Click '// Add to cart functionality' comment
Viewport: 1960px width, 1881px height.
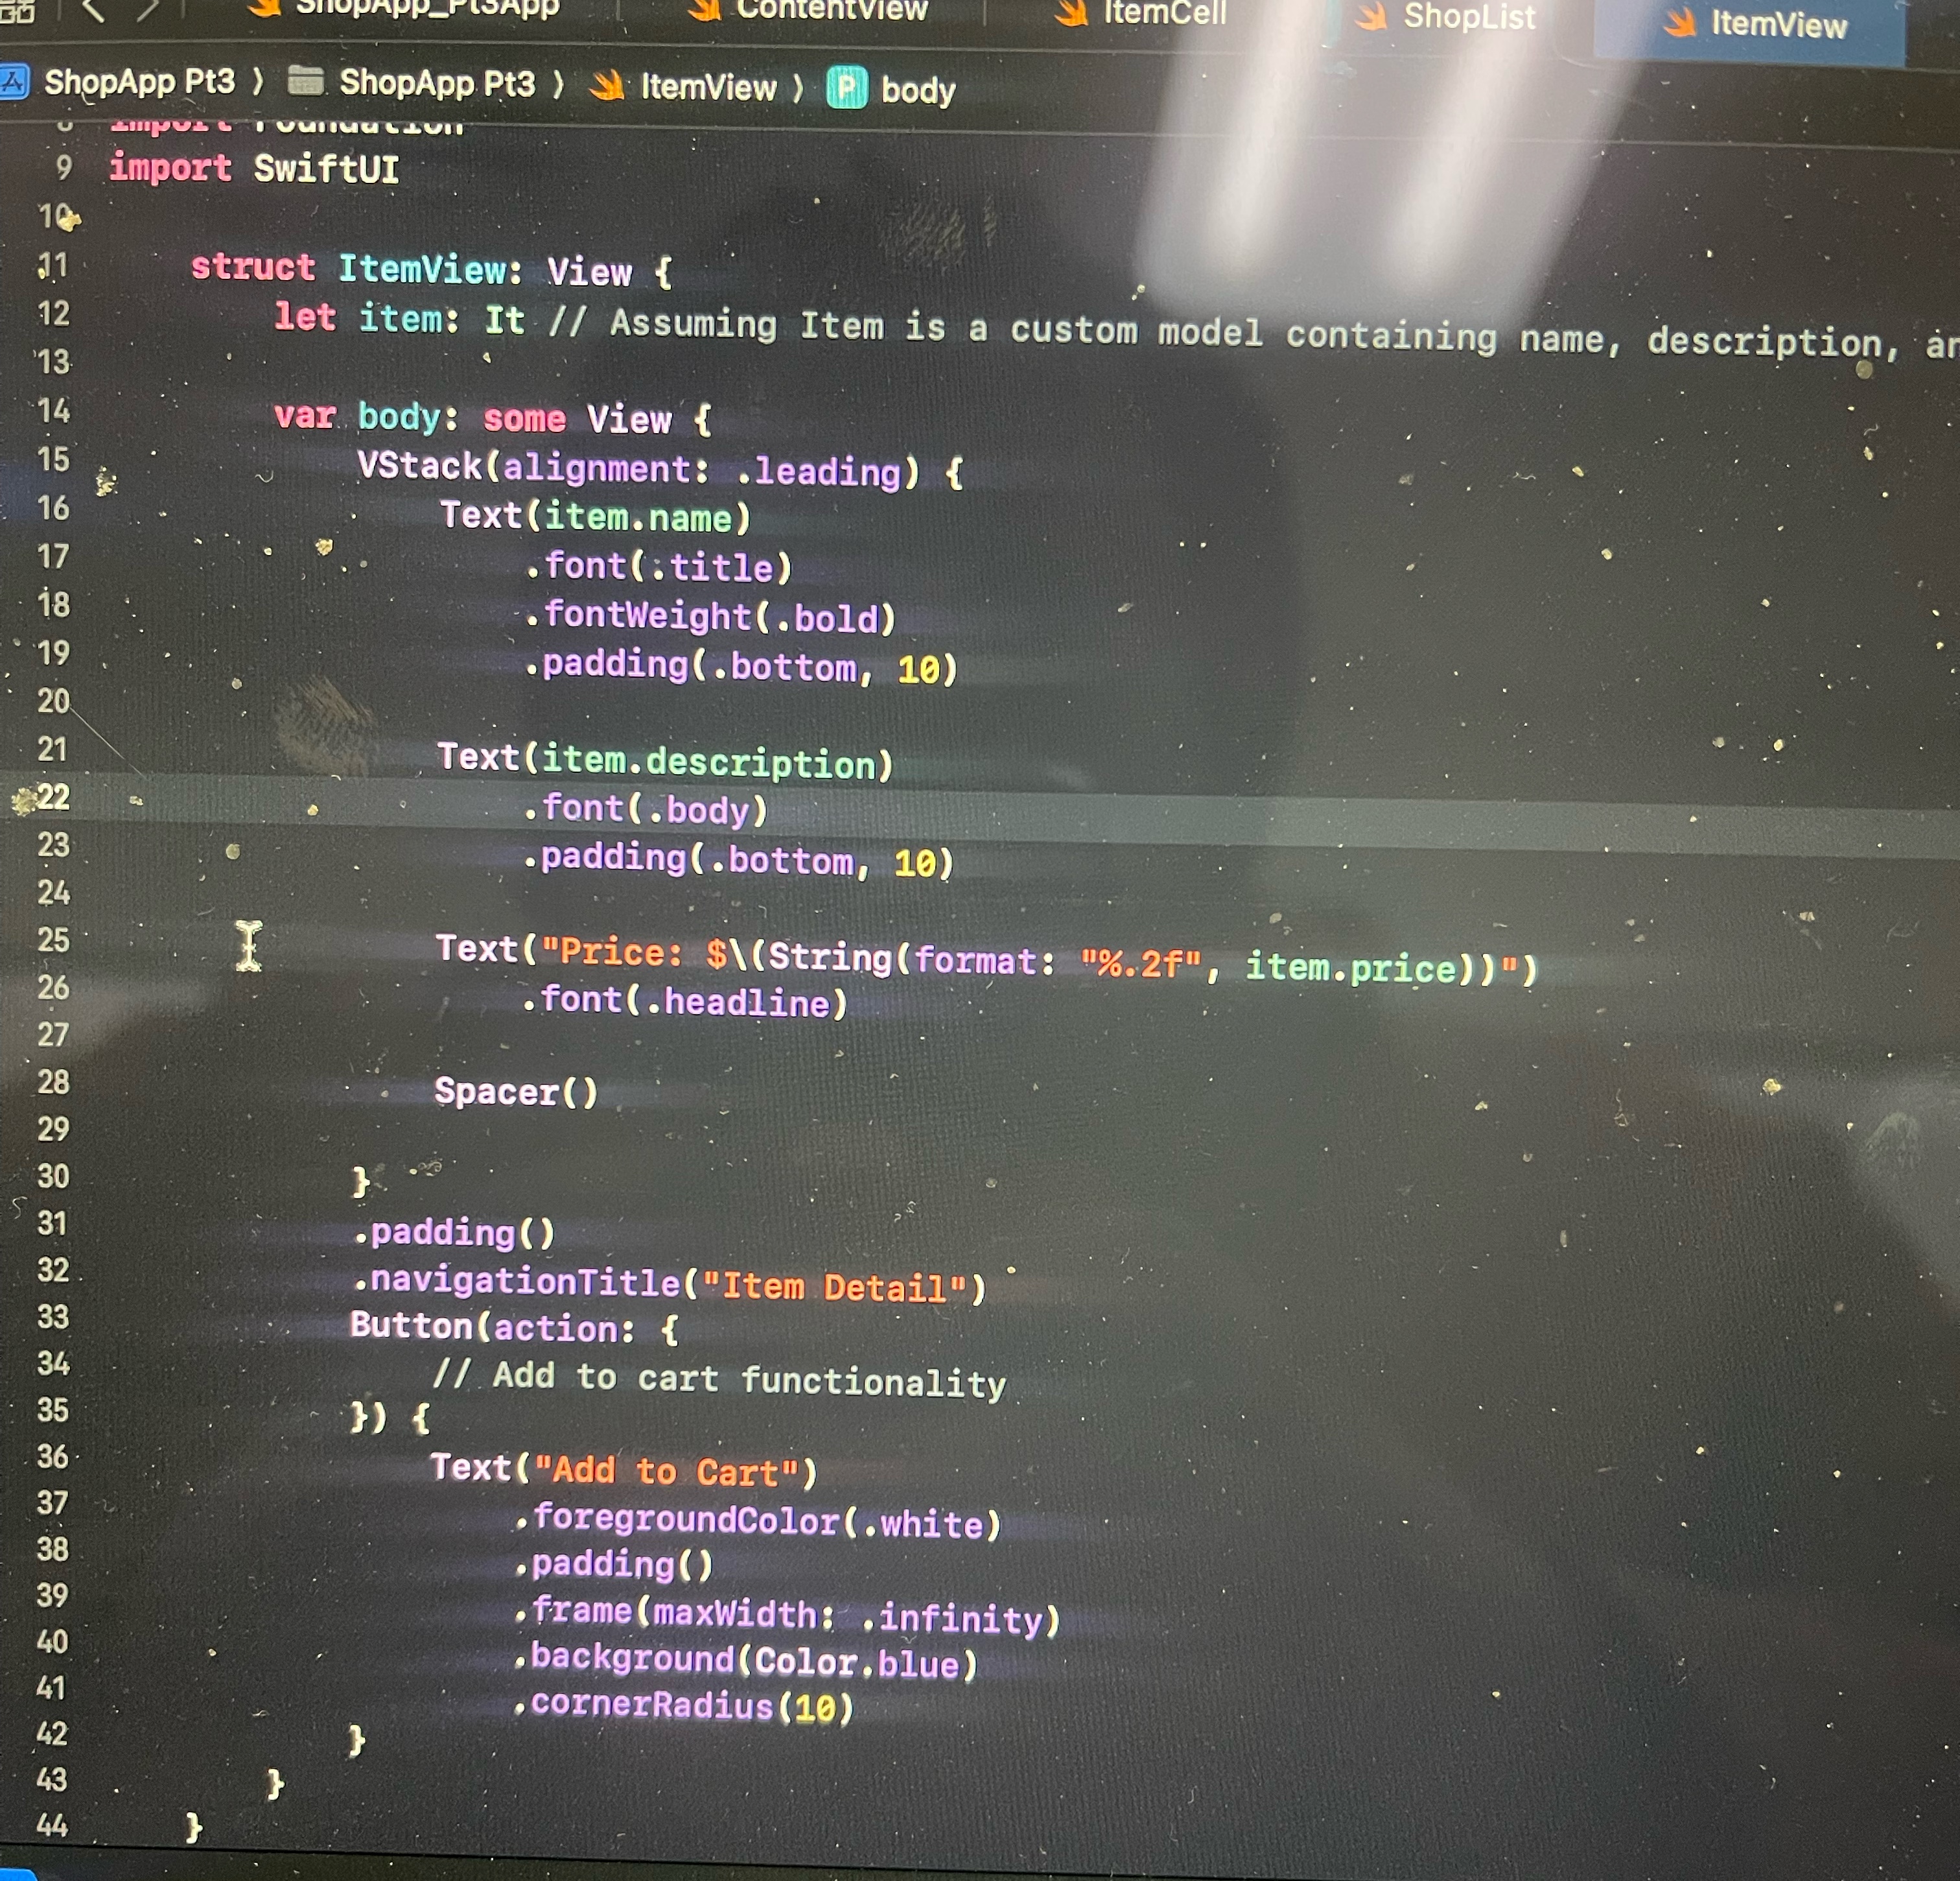pos(719,1380)
